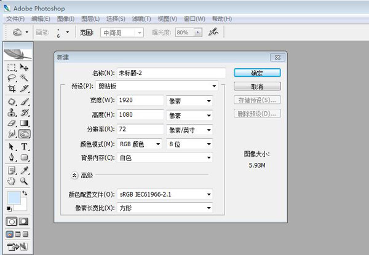Screen dimensions: 369x255
Task: Select the Horizontal Type tool
Action: pos(25,147)
